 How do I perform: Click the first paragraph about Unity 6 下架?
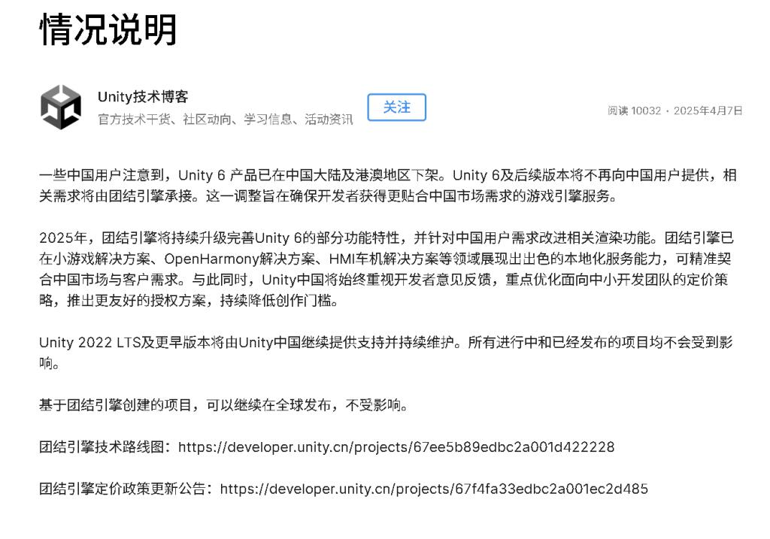(x=387, y=186)
